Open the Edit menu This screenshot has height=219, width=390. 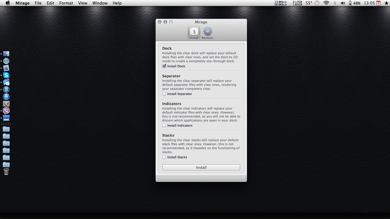(x=51, y=3)
